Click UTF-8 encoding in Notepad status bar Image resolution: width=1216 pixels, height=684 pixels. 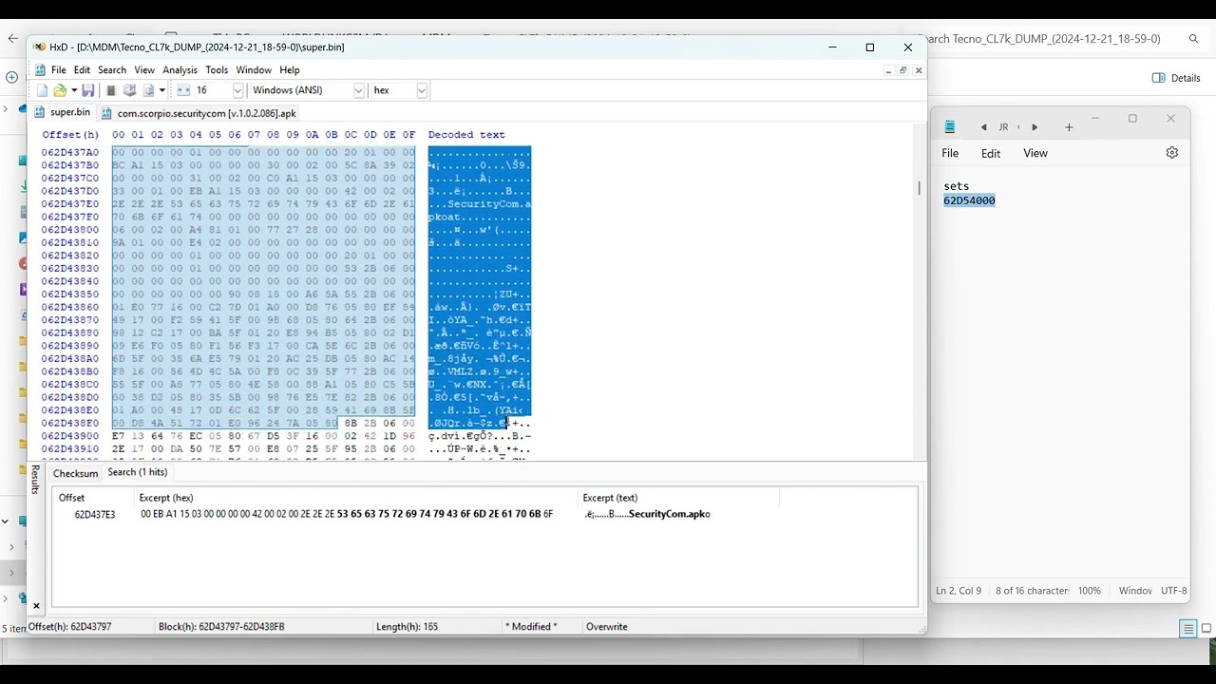click(x=1174, y=591)
